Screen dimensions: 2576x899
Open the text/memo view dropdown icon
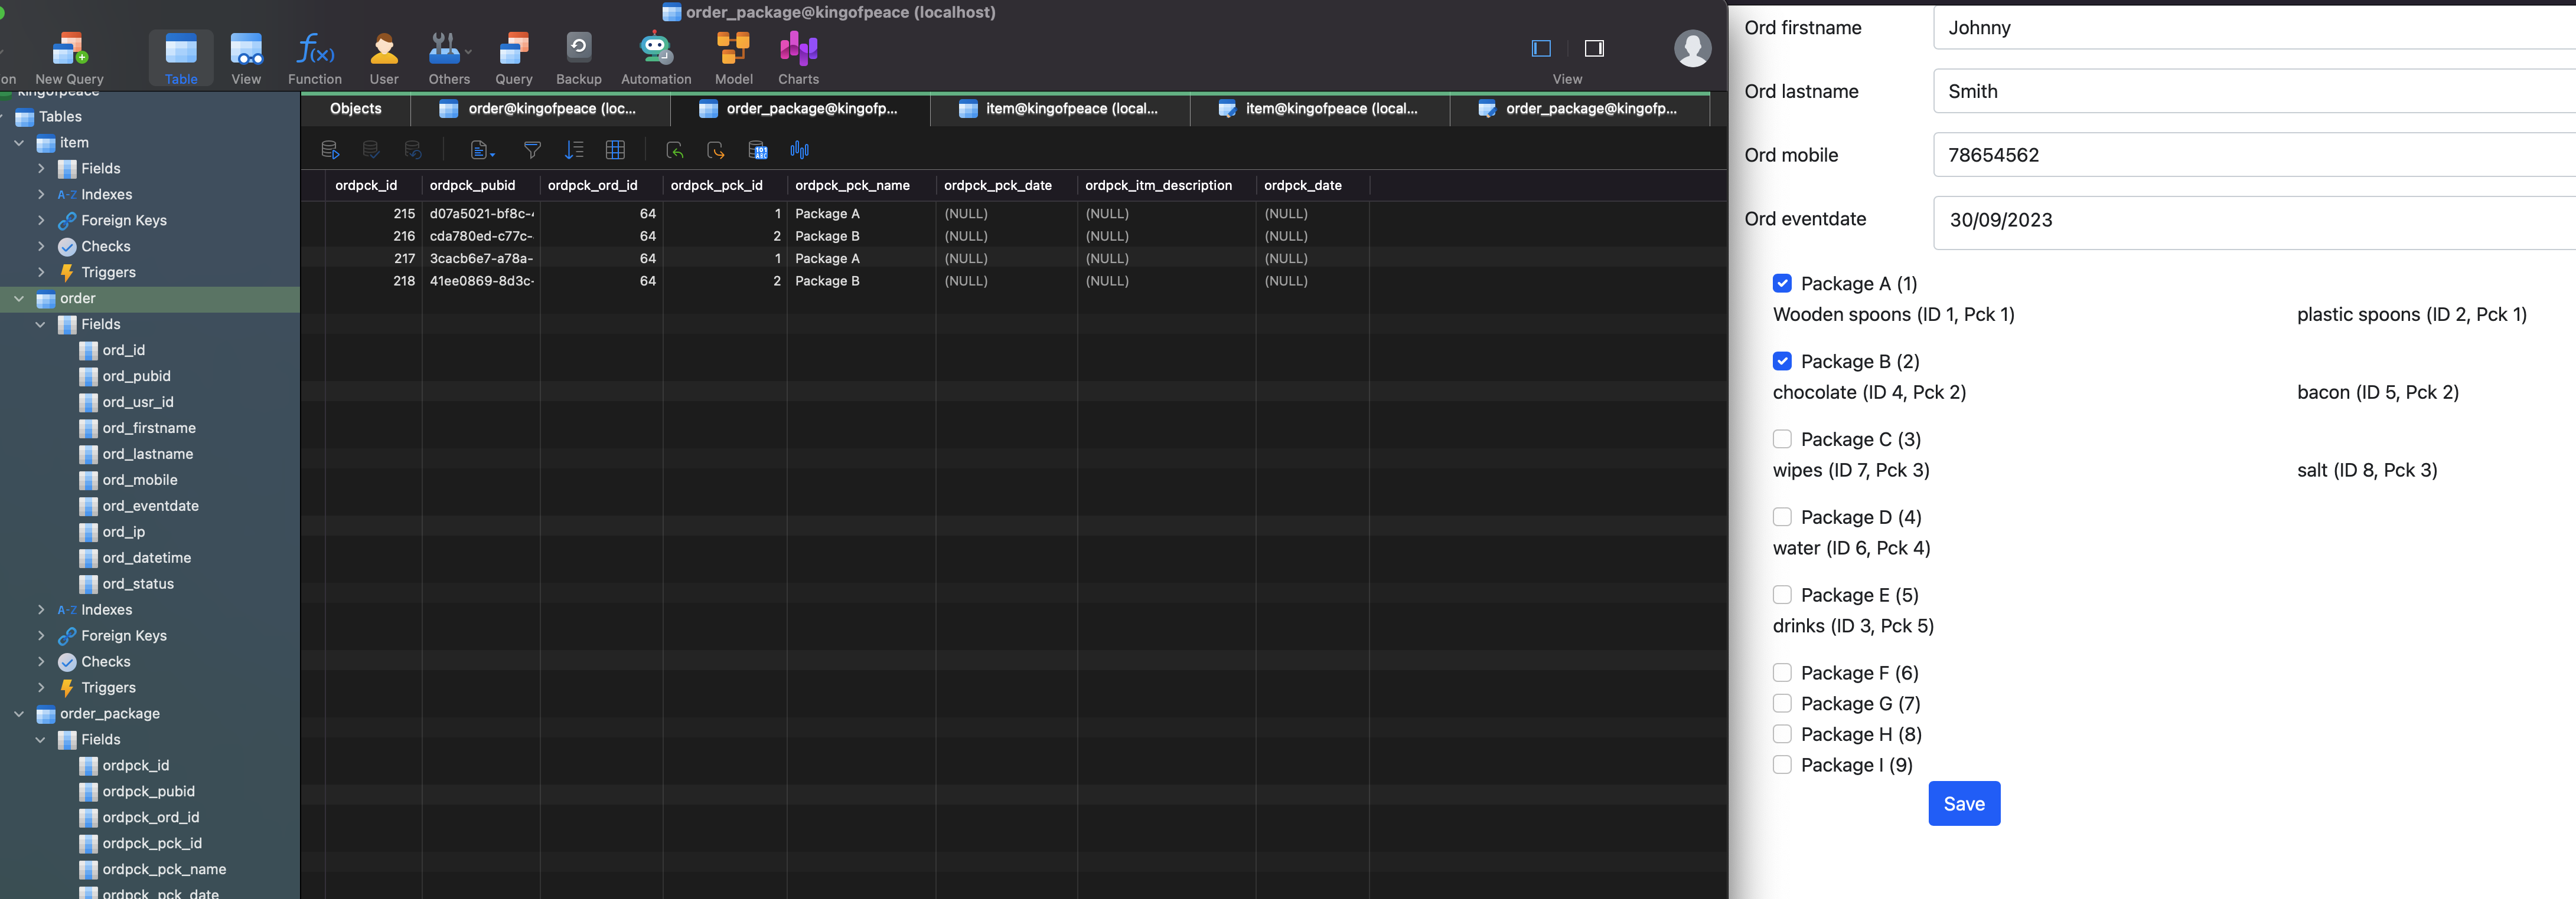tap(483, 150)
